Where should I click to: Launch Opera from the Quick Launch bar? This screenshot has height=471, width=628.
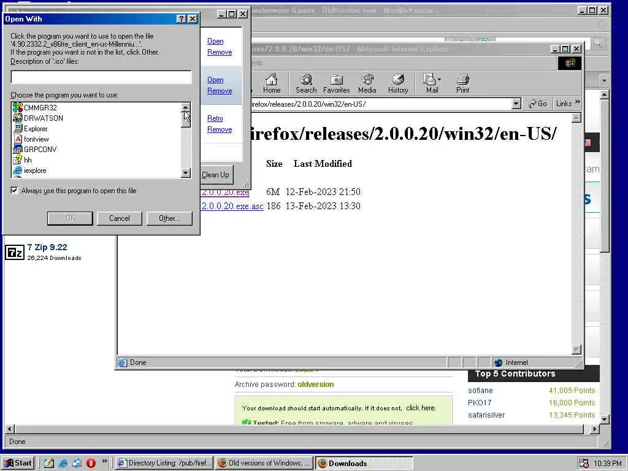[91, 463]
